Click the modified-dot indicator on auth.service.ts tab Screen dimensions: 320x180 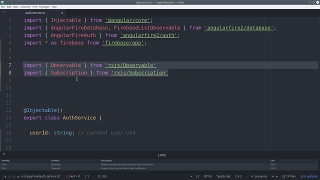[x=62, y=13]
